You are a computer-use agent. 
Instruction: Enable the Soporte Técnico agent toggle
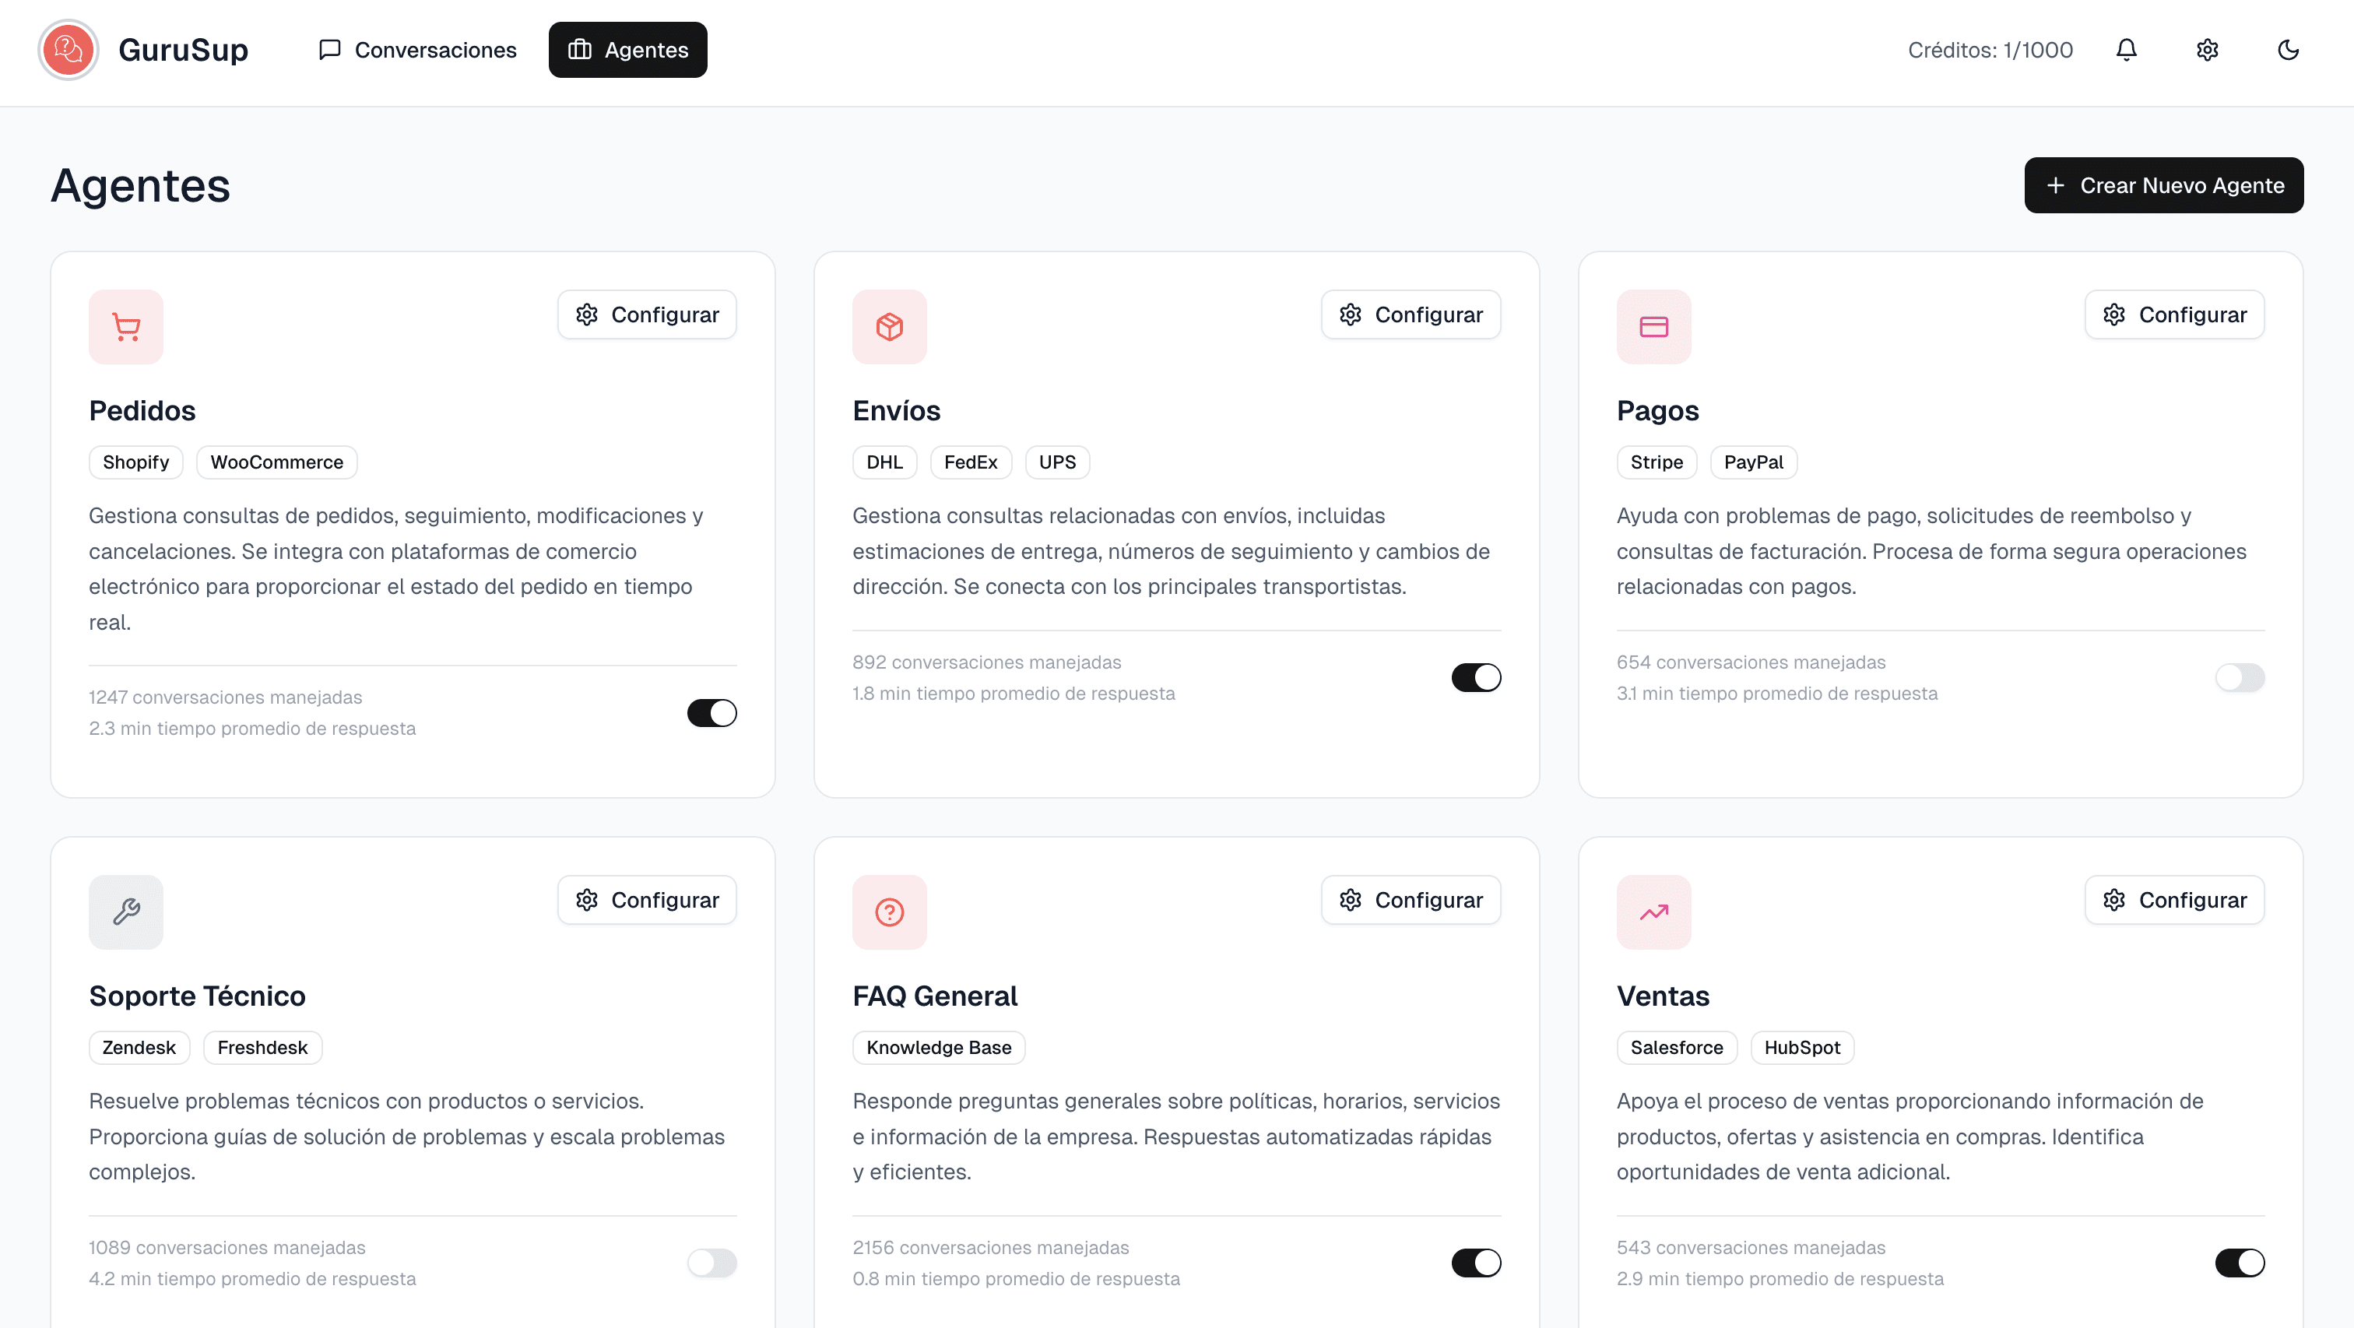pyautogui.click(x=711, y=1263)
